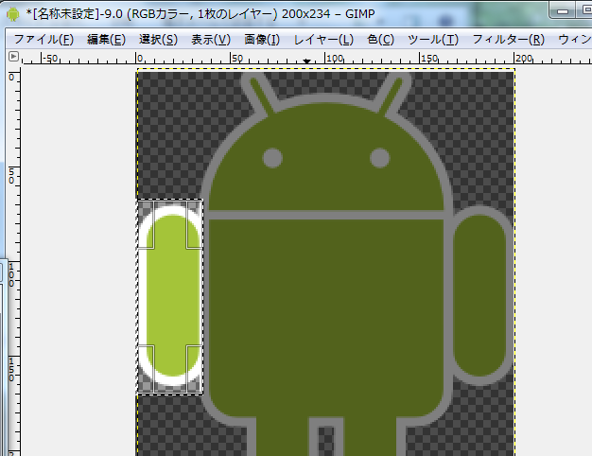Open the ツール(T) menu
Viewport: 592px width, 456px height.
[x=433, y=40]
